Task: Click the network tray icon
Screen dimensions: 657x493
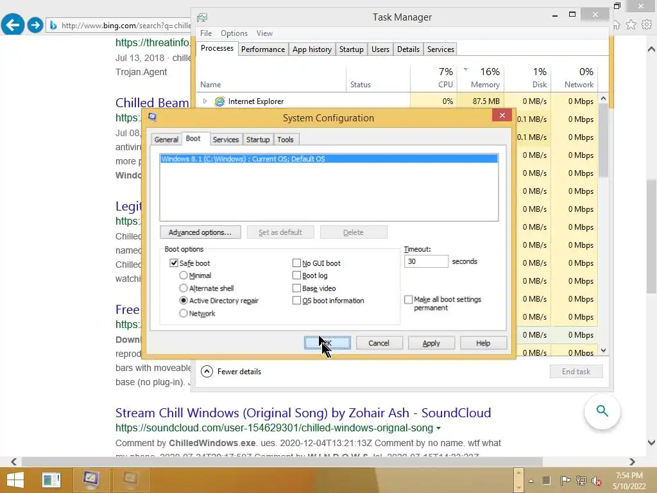Action: 581,481
